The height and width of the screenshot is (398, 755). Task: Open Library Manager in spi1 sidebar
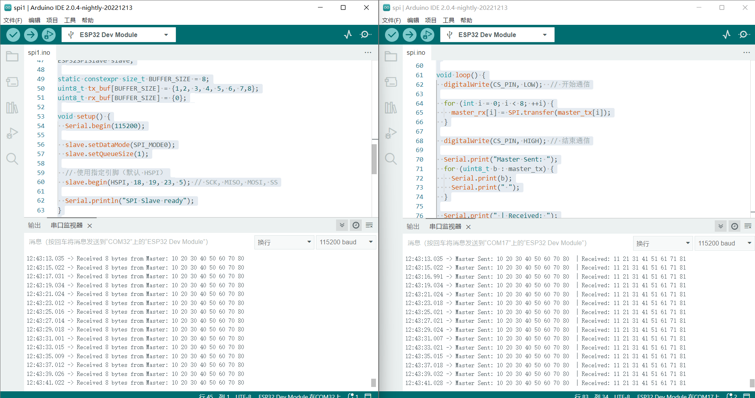(12, 107)
